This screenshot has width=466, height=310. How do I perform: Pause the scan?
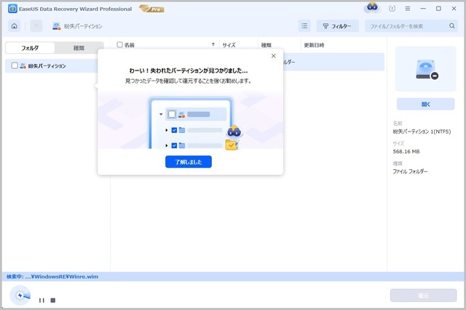(42, 301)
